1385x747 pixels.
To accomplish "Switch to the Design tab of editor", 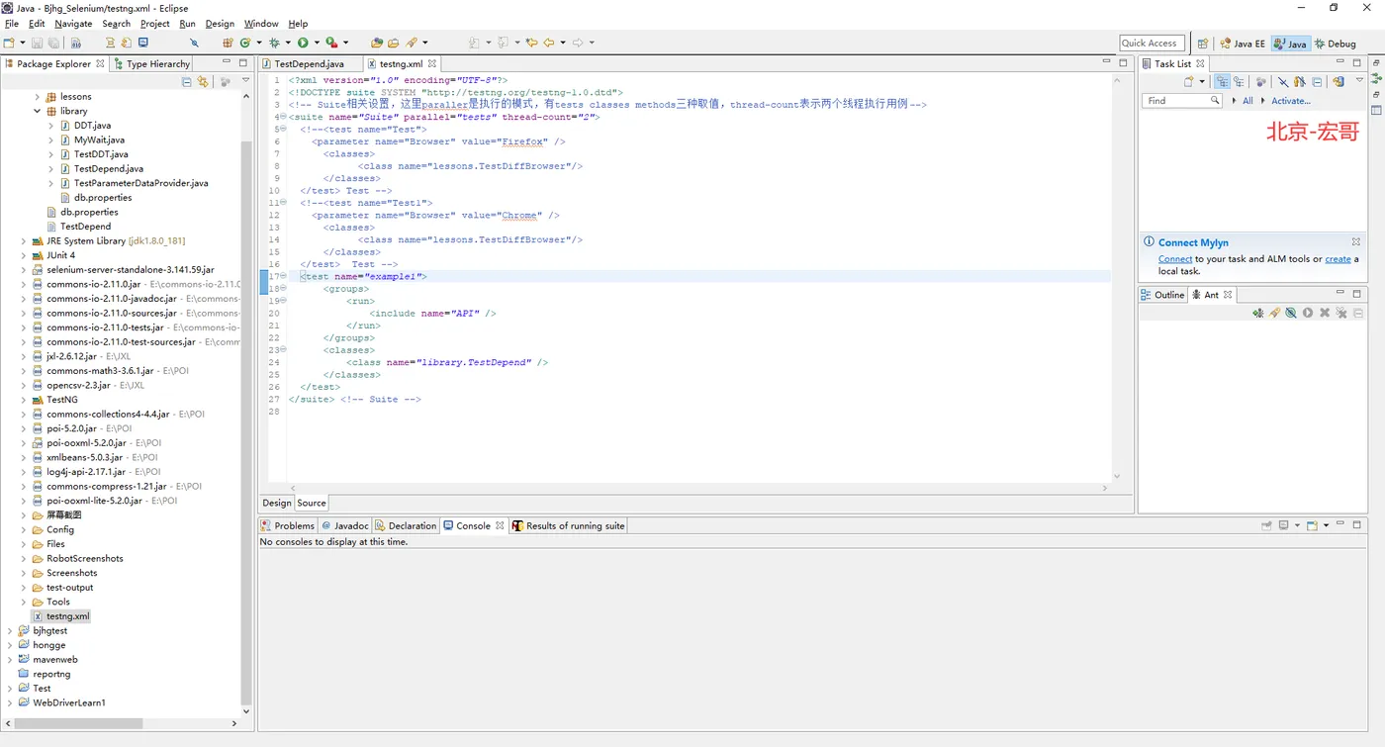I will pos(277,503).
